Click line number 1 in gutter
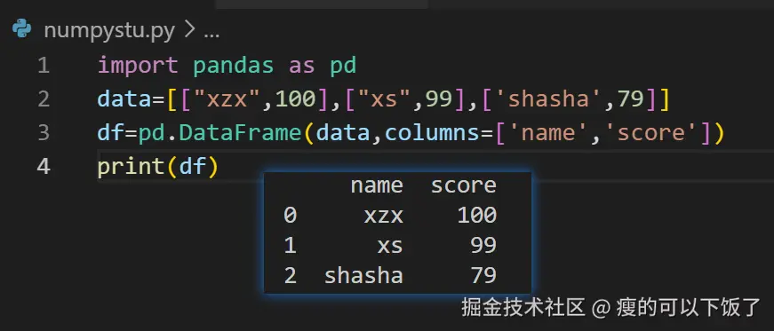 point(44,66)
